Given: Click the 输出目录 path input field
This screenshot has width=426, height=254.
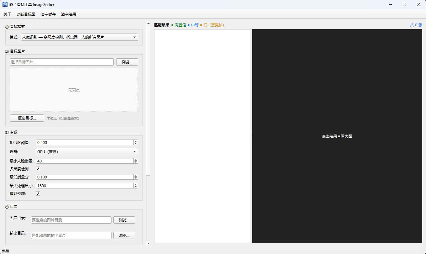Looking at the screenshot, I should coord(71,235).
